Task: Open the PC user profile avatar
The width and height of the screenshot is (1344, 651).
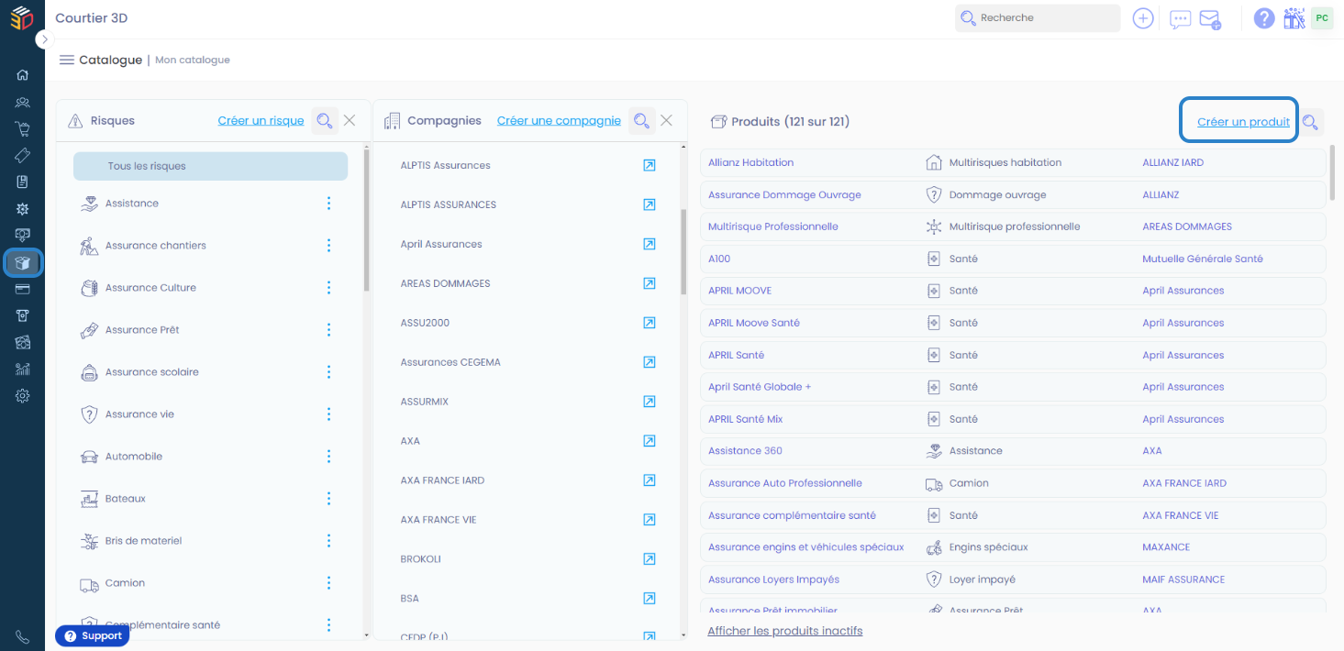Action: pyautogui.click(x=1322, y=18)
